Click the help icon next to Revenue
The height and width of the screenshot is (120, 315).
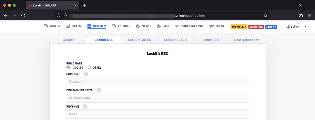(85, 106)
